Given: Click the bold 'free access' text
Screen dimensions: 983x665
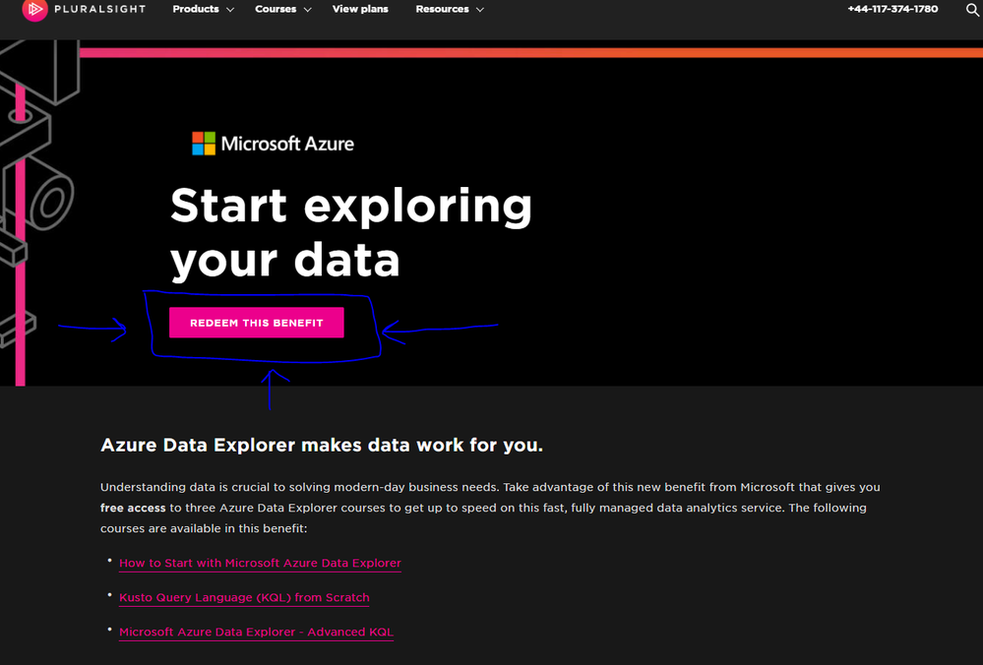Looking at the screenshot, I should click(133, 508).
